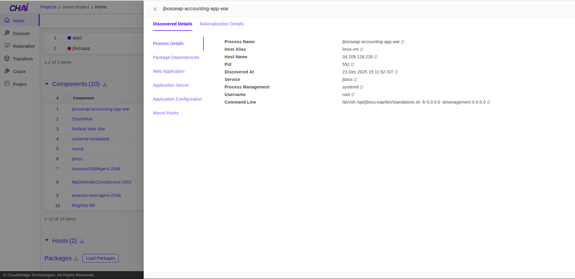Copy the Host Alias linux-vm value

(x=362, y=50)
